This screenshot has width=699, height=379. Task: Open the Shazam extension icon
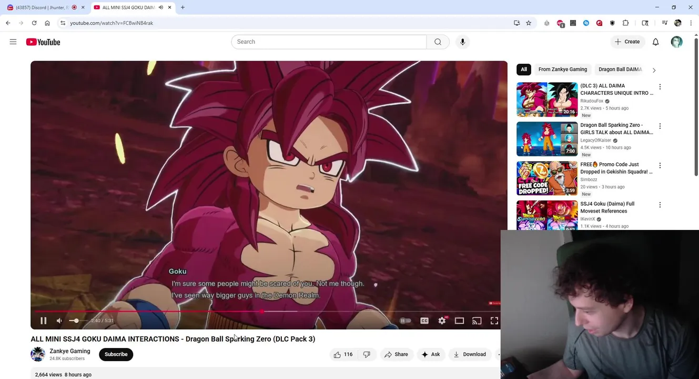pyautogui.click(x=586, y=23)
